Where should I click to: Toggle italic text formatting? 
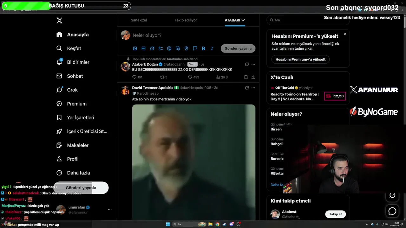pyautogui.click(x=212, y=48)
